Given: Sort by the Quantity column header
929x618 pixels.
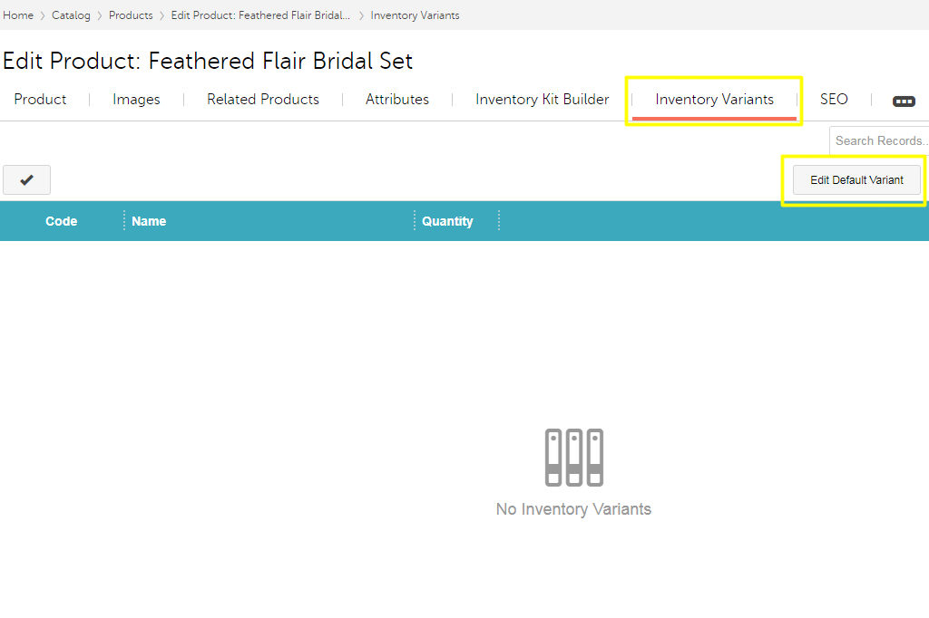Looking at the screenshot, I should coord(447,221).
